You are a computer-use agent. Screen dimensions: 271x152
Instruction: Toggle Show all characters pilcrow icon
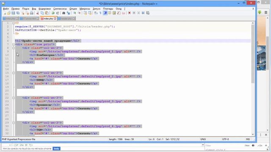pos(100,13)
